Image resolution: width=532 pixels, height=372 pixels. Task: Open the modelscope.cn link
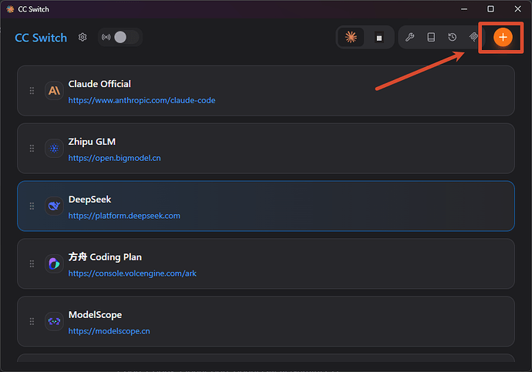pyautogui.click(x=109, y=331)
